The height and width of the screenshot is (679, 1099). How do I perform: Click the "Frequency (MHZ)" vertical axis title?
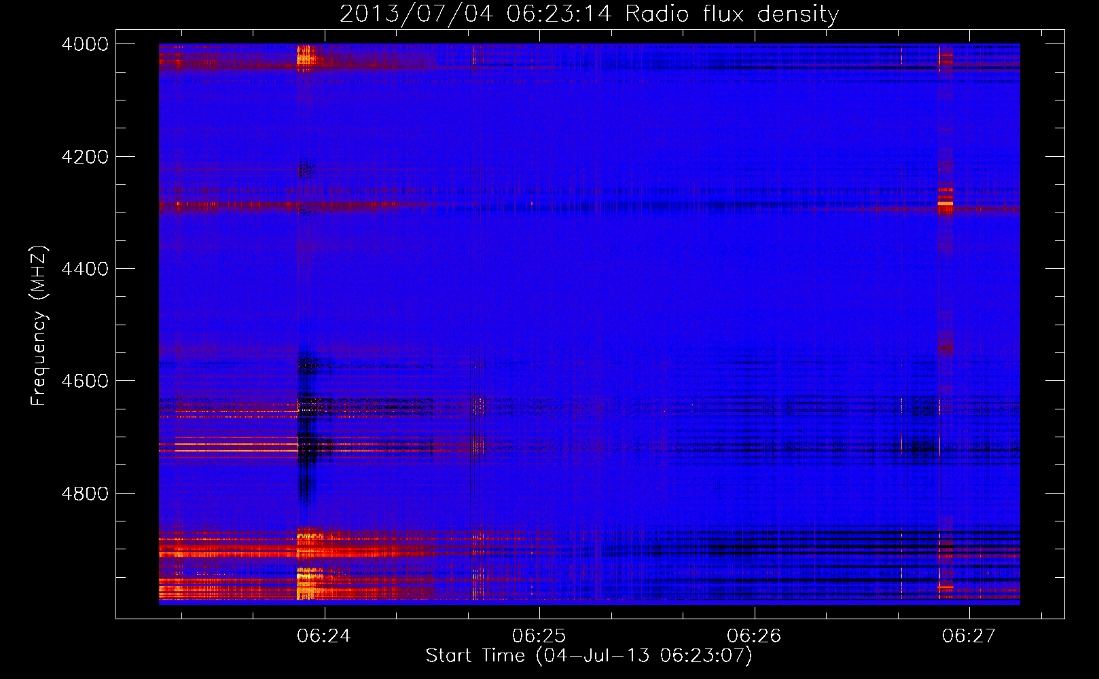click(x=39, y=326)
